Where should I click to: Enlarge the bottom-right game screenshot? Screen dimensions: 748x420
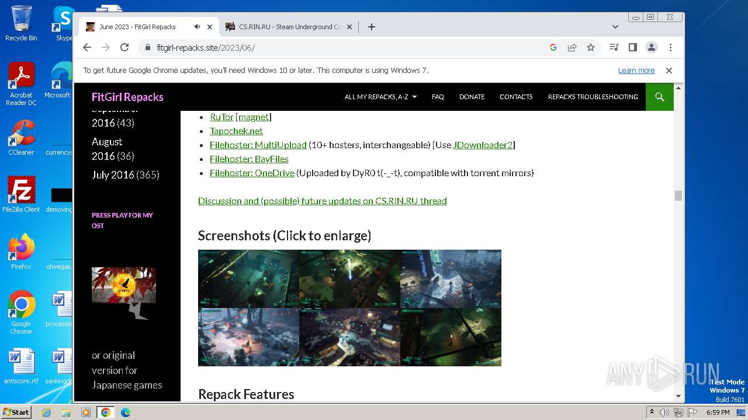[451, 337]
